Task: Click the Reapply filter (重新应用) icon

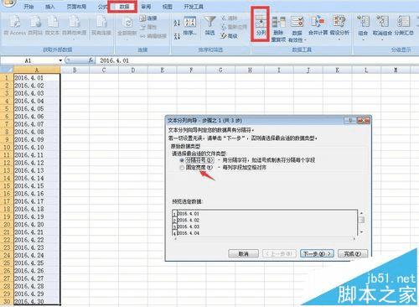Action: (224, 27)
